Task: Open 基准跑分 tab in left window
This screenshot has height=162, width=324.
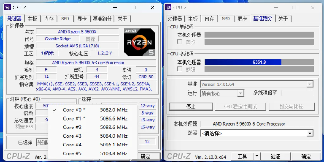Action: (102, 19)
